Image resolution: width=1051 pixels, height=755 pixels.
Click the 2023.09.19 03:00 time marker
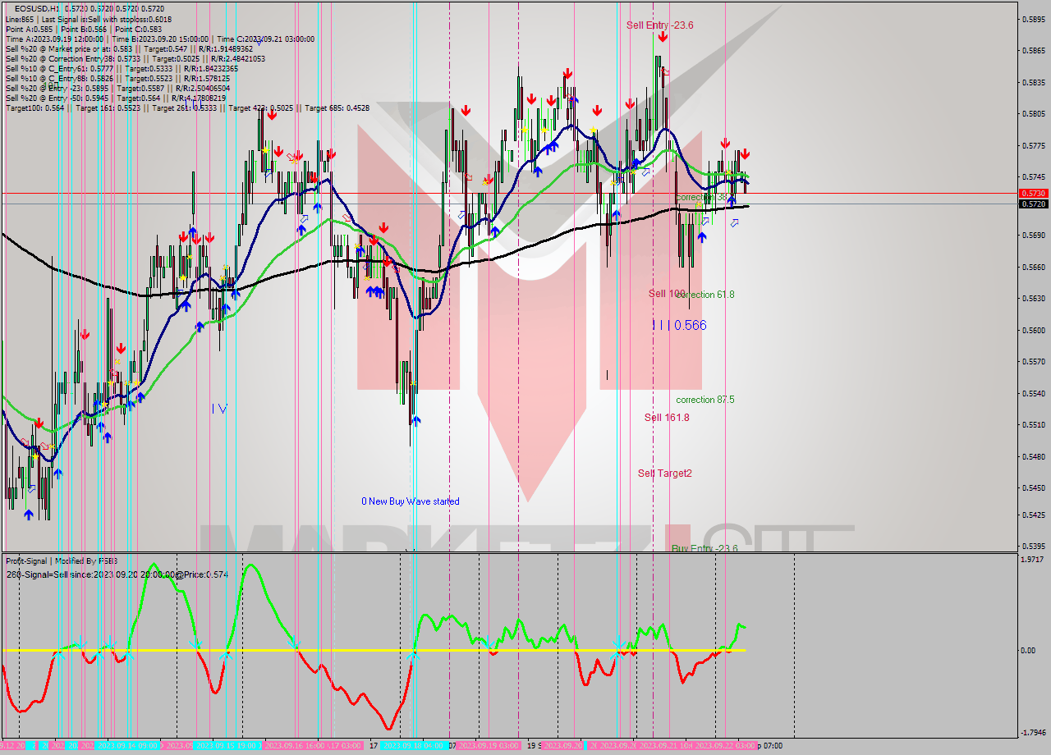click(488, 746)
